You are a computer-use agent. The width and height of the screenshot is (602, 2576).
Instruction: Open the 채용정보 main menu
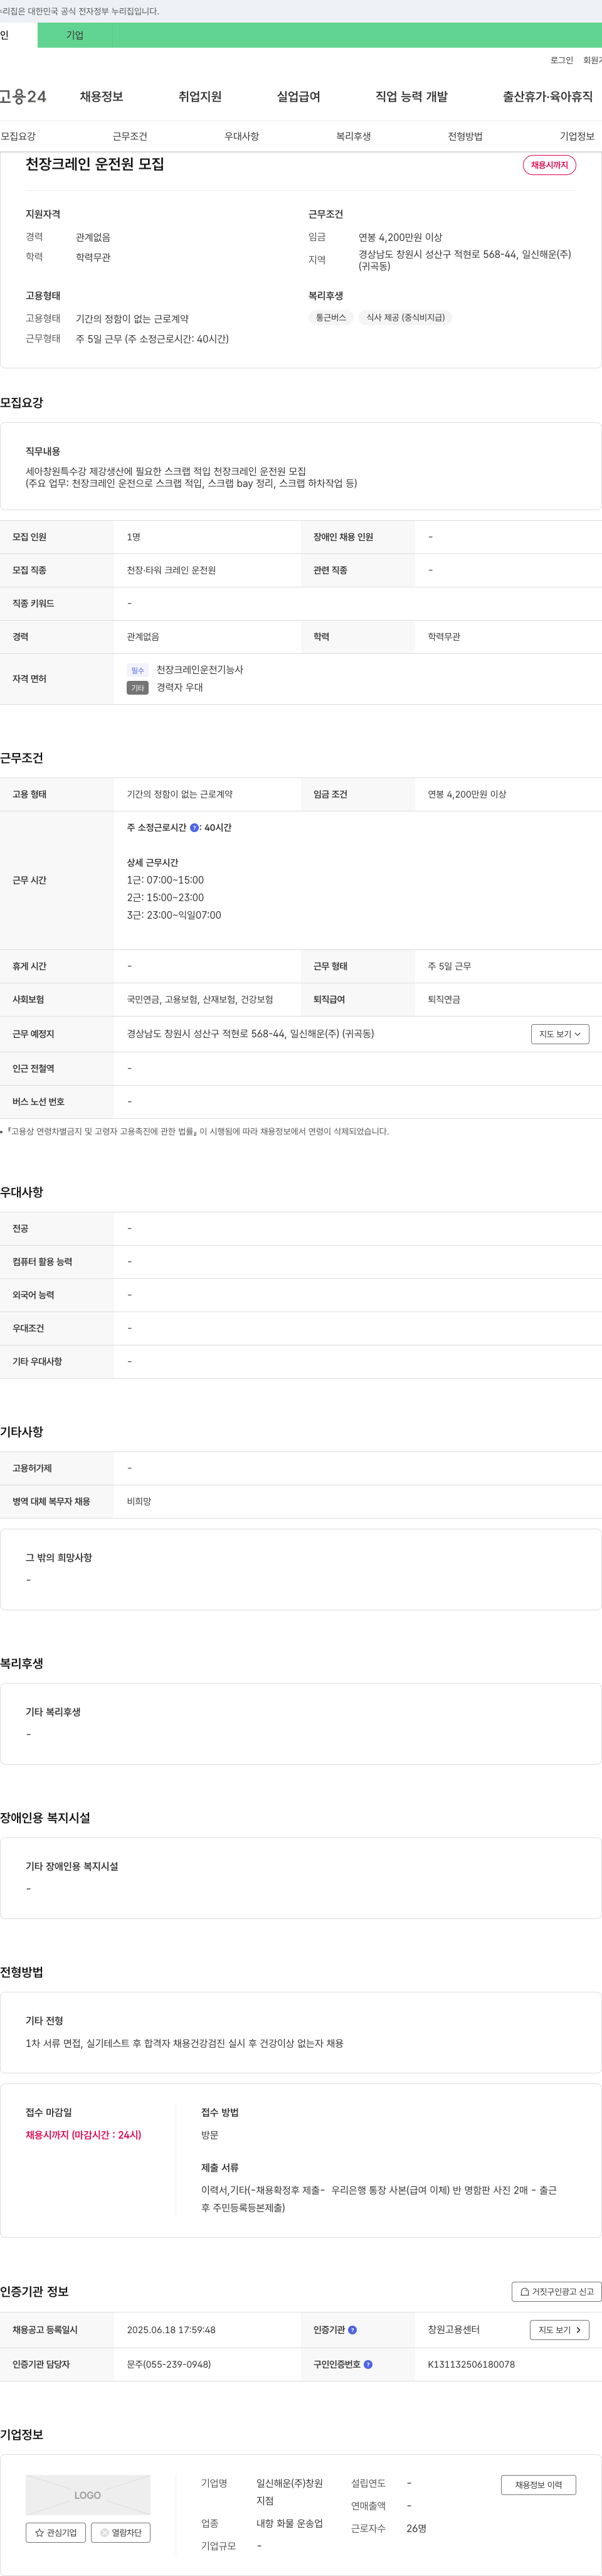[101, 96]
